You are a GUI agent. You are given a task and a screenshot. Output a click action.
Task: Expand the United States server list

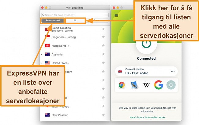pyautogui.click(x=41, y=63)
